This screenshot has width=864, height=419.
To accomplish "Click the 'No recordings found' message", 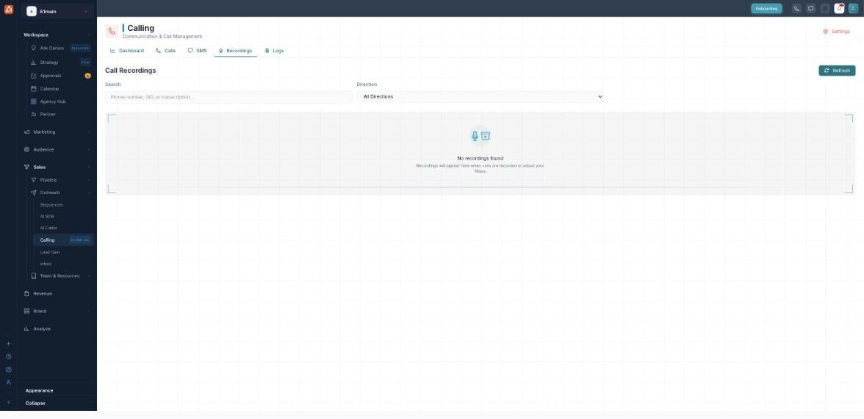I will pyautogui.click(x=480, y=158).
